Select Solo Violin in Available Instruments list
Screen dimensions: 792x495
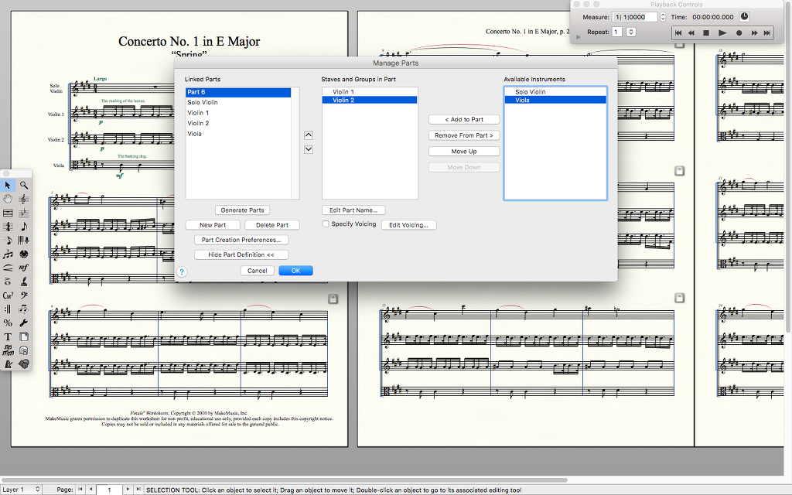[x=555, y=92]
